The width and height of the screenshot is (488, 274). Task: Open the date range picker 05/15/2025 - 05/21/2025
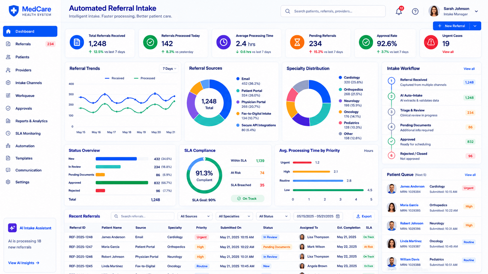pyautogui.click(x=318, y=216)
